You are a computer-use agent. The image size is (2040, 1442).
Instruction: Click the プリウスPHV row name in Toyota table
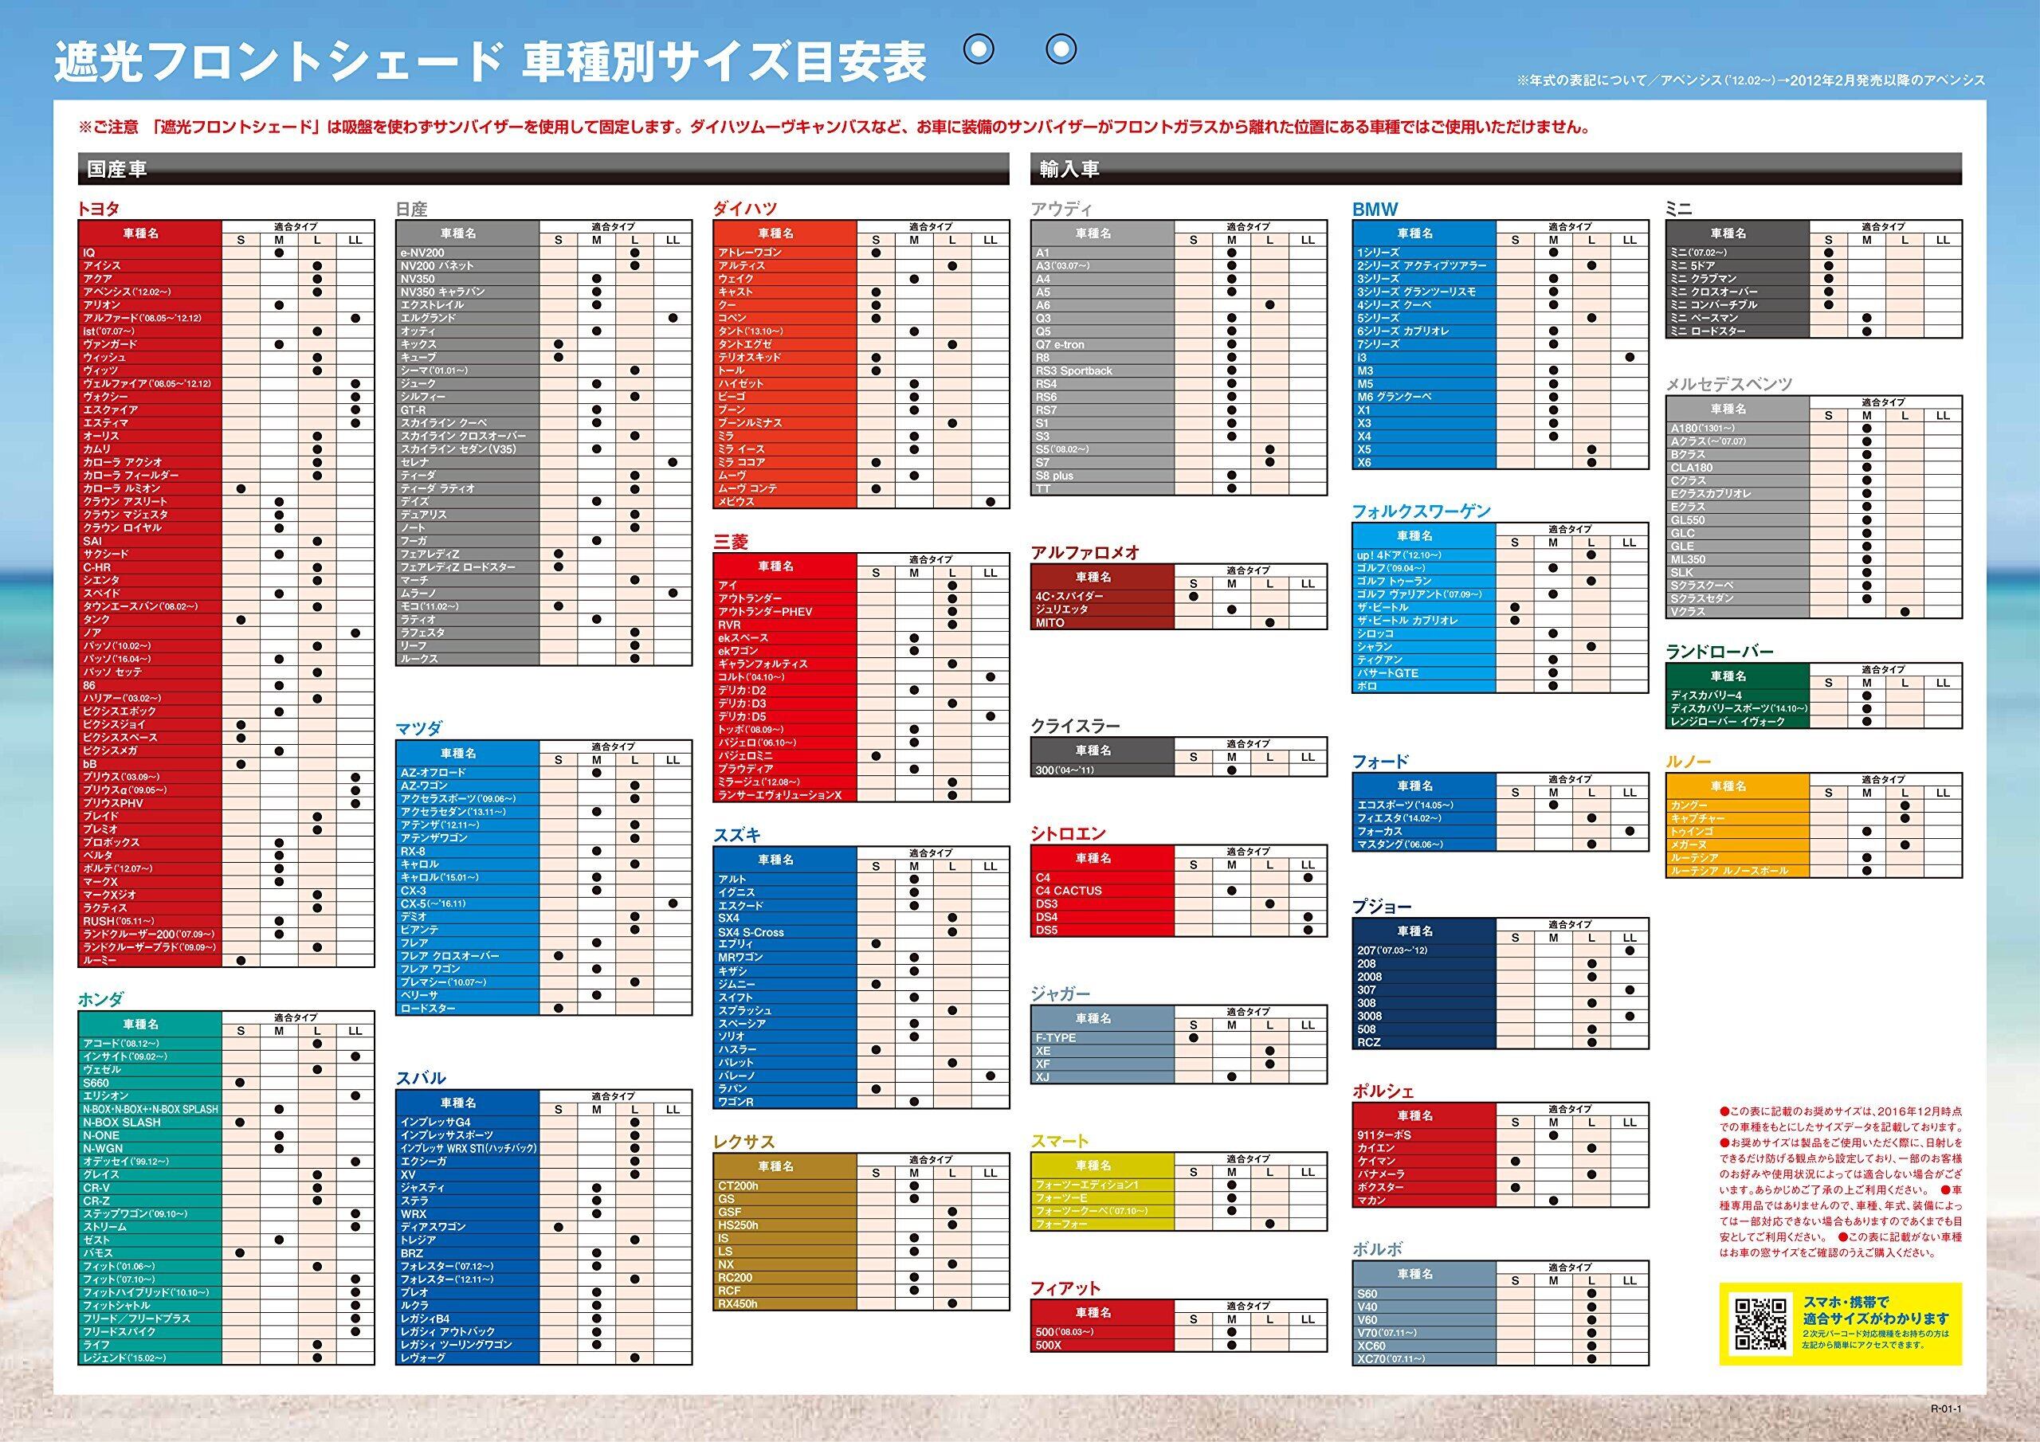(x=113, y=803)
